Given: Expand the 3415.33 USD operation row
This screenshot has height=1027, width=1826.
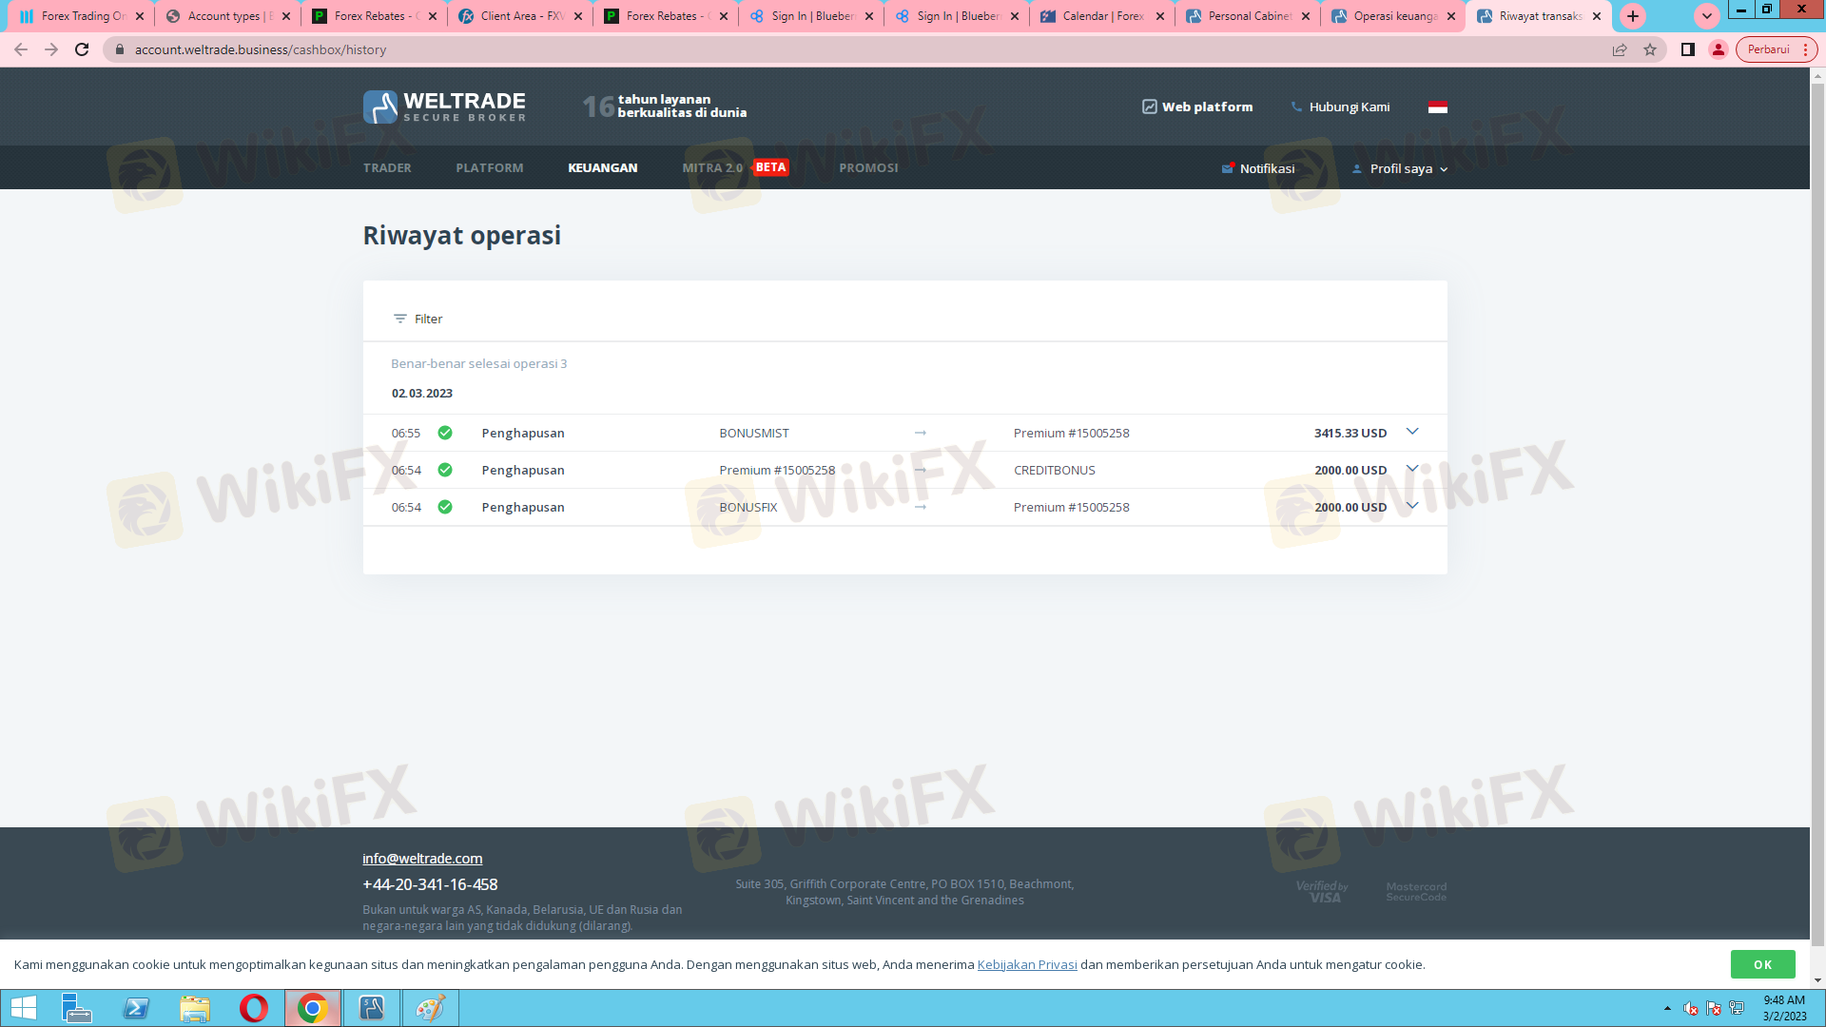Looking at the screenshot, I should coord(1412,432).
